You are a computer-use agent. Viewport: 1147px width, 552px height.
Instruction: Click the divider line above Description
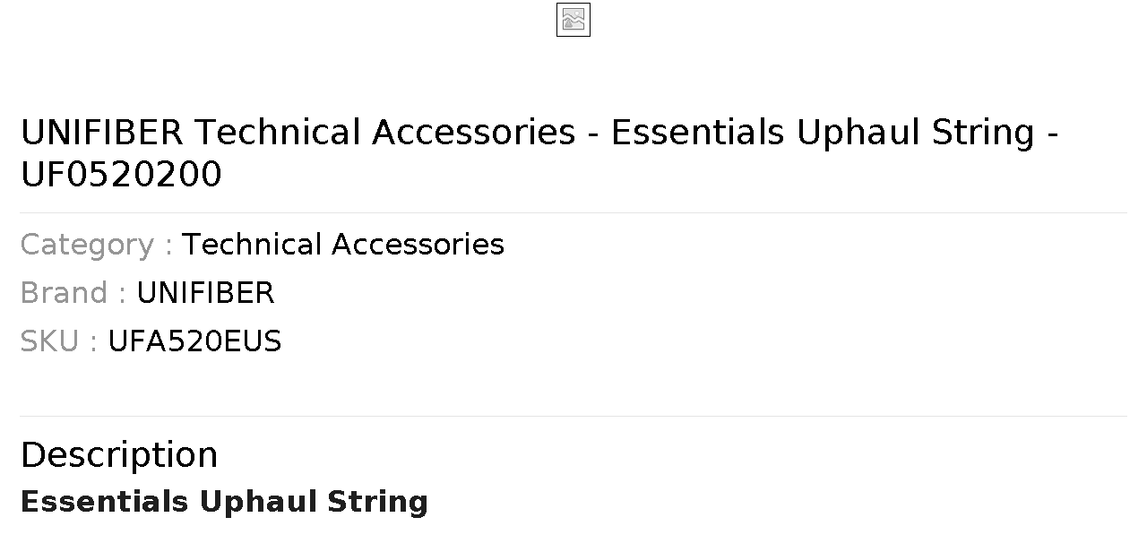tap(573, 416)
